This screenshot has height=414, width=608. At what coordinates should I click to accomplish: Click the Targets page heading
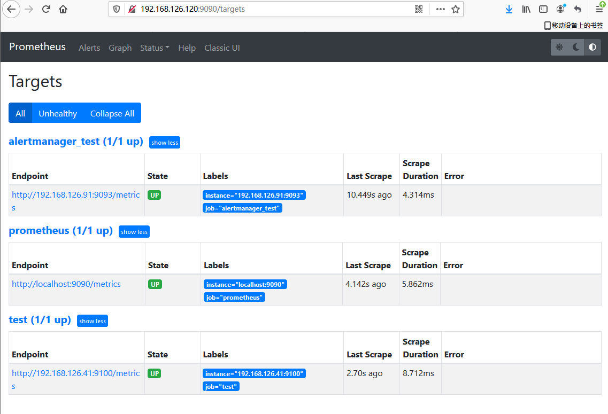pos(35,82)
